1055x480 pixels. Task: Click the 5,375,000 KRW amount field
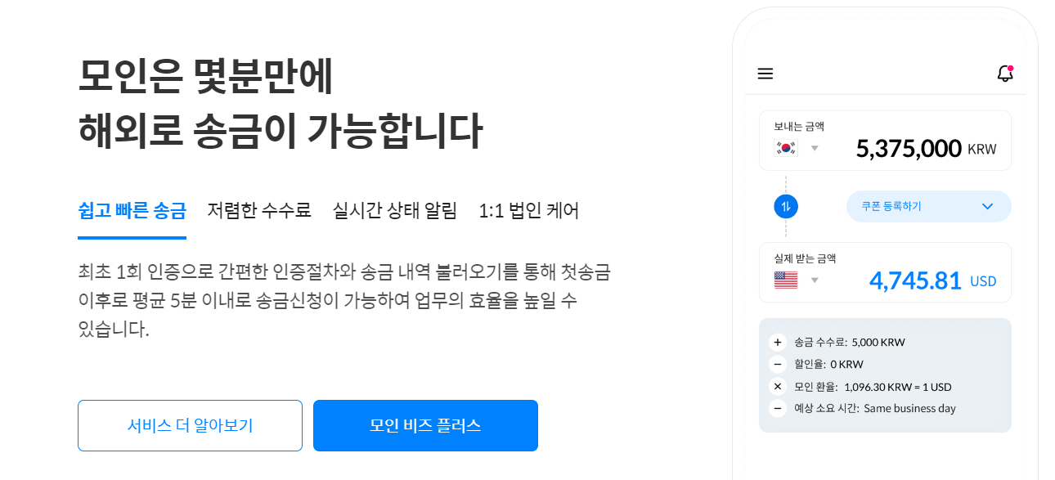tap(926, 149)
